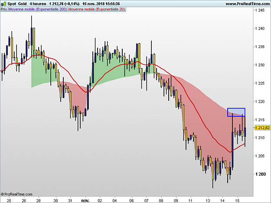Click the date label 14 on time axis
271x203 pixels.
click(222, 200)
